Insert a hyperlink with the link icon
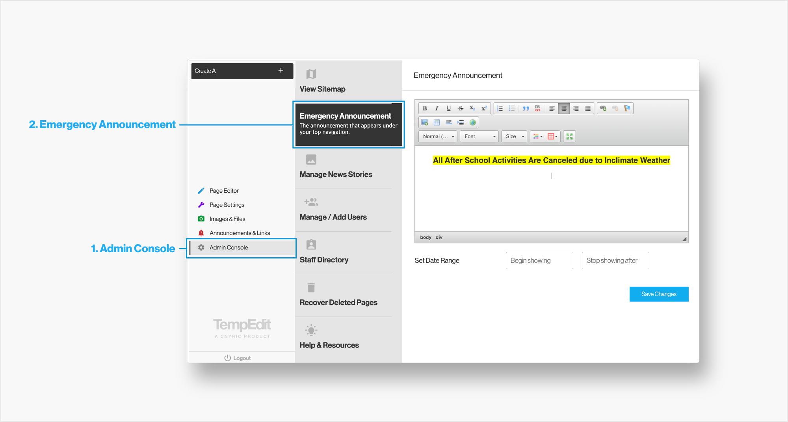The width and height of the screenshot is (788, 422). point(603,108)
